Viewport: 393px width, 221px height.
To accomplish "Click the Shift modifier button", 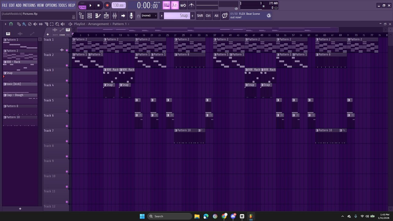I will click(x=200, y=16).
